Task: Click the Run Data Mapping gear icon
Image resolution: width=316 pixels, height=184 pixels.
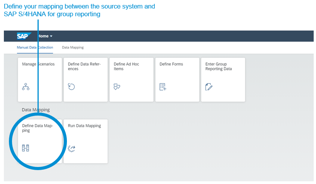Action: click(72, 148)
